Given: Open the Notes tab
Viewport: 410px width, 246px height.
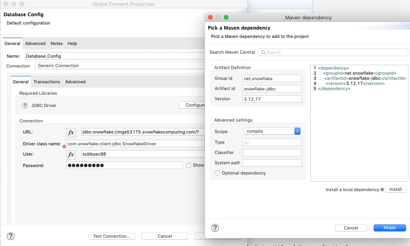Looking at the screenshot, I should point(57,43).
